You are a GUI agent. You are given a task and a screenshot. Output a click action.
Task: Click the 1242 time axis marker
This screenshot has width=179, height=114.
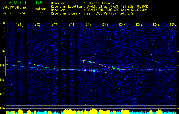(36, 24)
